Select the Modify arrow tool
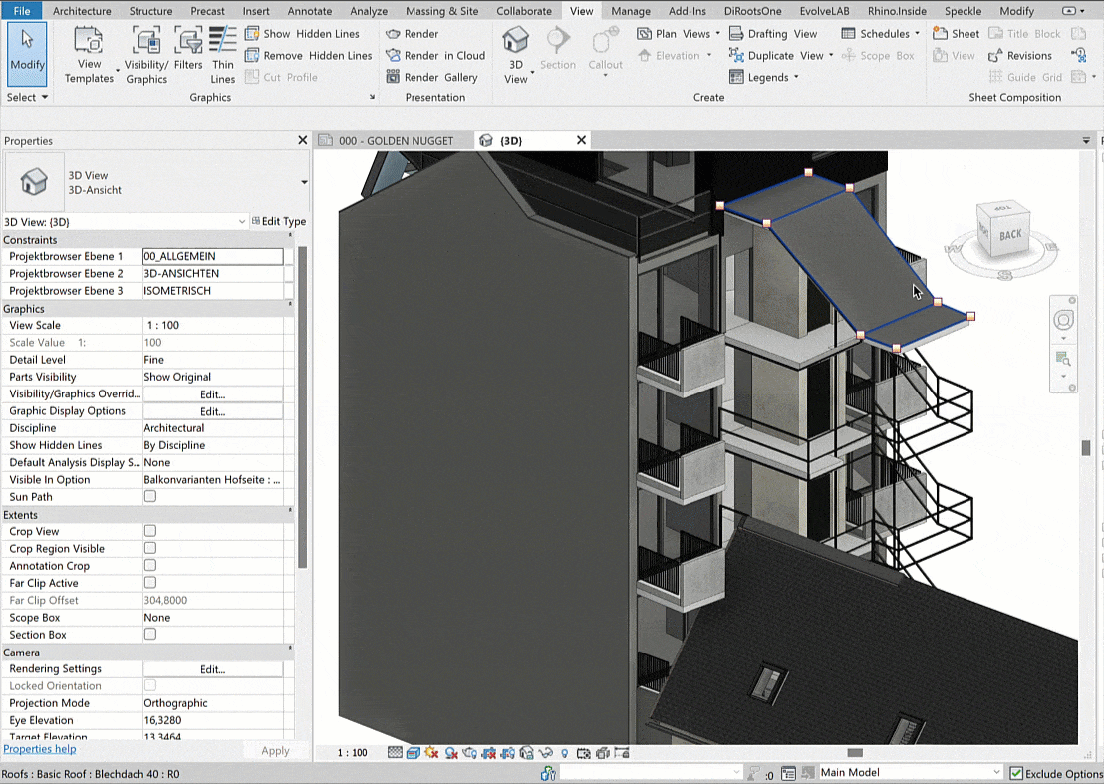Viewport: 1104px width, 784px height. (x=27, y=48)
